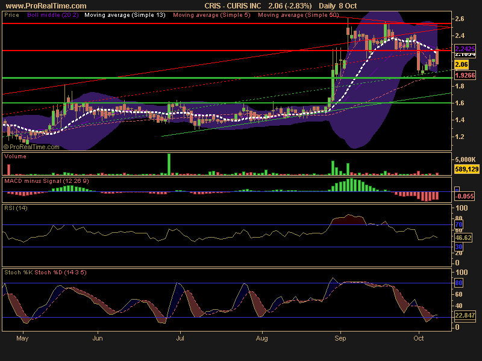Click the blue 30 RSI oversold tag

pos(459,247)
